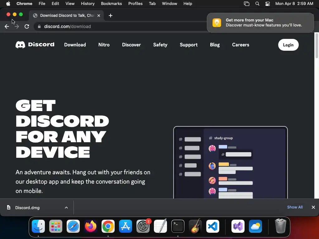
Task: Click the Discord.dmg file name
Action: tap(27, 208)
